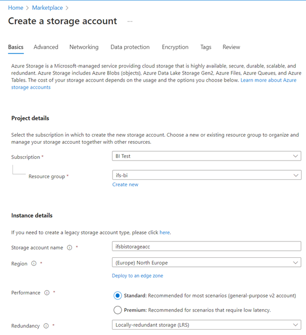
Task: Click the 'Resource group' field label
Action: [x=47, y=177]
